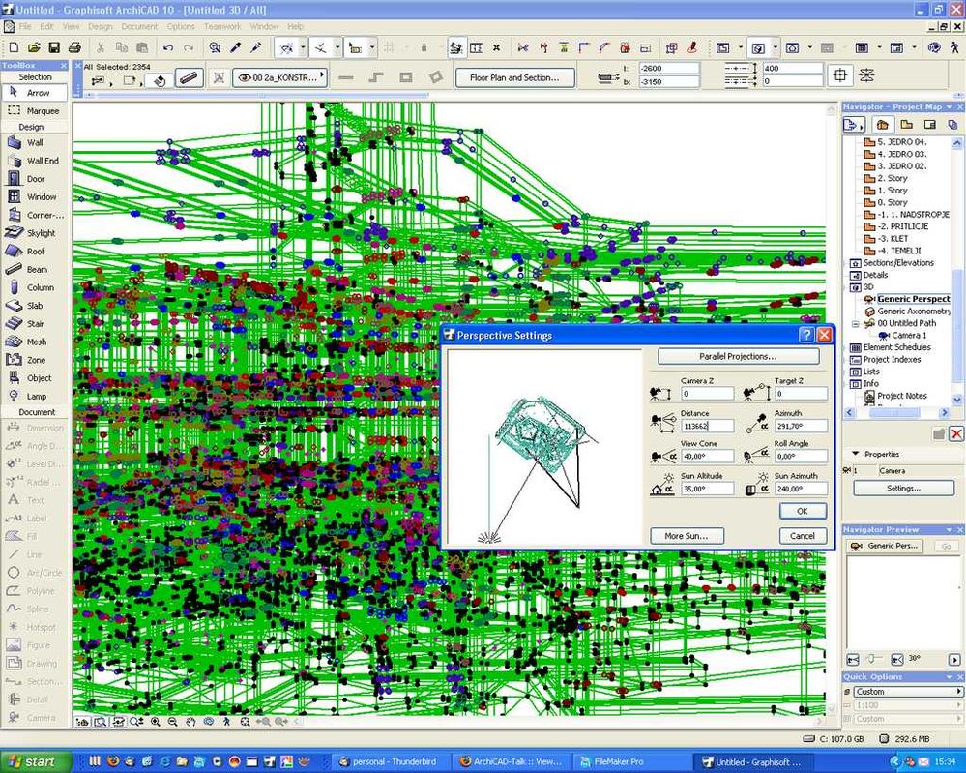
Task: Open the 00 2a_KONSTR layer dropdown
Action: (279, 77)
